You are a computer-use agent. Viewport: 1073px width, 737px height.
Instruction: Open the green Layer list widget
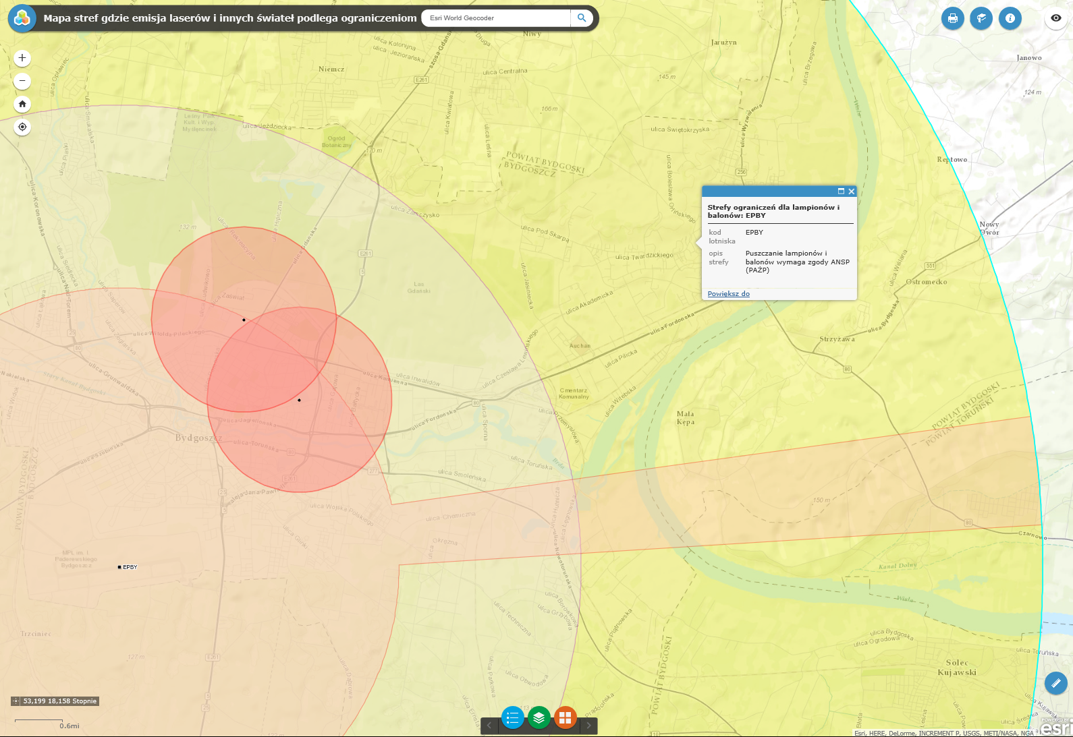point(539,717)
